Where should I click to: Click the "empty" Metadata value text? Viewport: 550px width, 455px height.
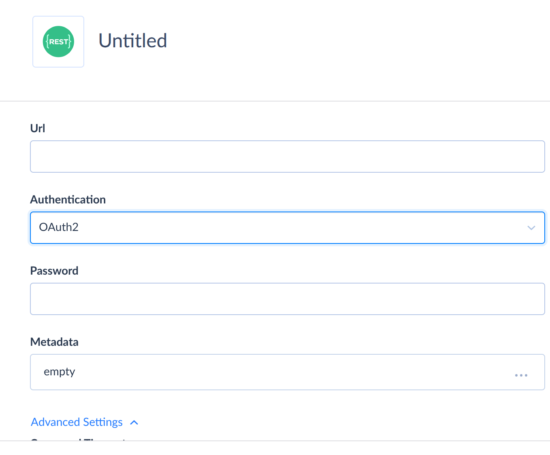click(60, 372)
